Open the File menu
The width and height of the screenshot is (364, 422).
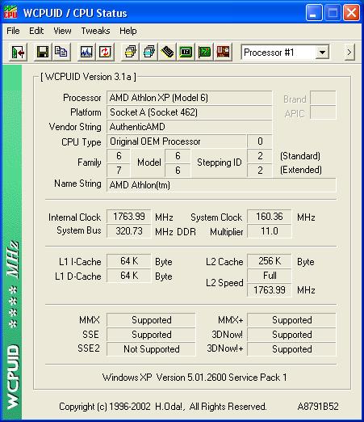tap(13, 31)
